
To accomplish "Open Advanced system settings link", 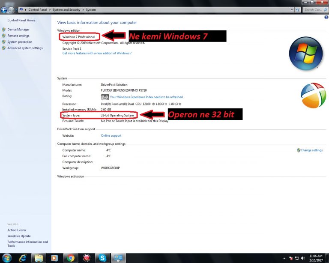I will (x=25, y=48).
